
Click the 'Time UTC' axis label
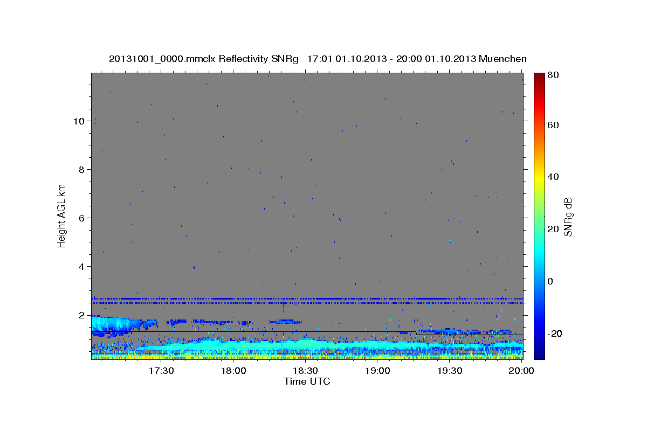click(307, 381)
